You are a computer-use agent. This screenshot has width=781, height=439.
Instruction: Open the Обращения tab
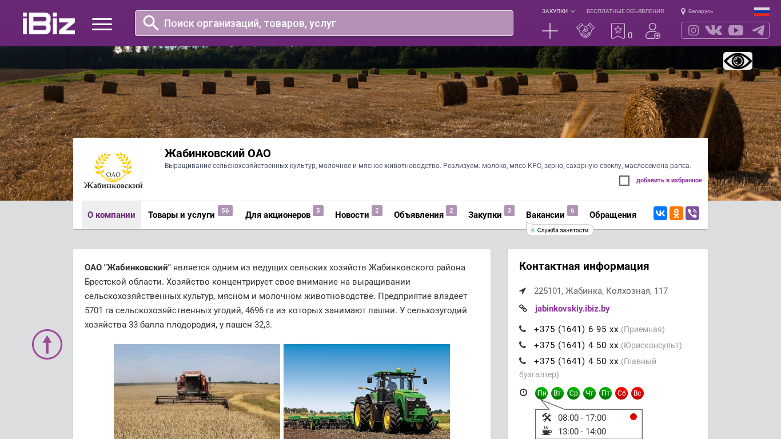point(613,215)
